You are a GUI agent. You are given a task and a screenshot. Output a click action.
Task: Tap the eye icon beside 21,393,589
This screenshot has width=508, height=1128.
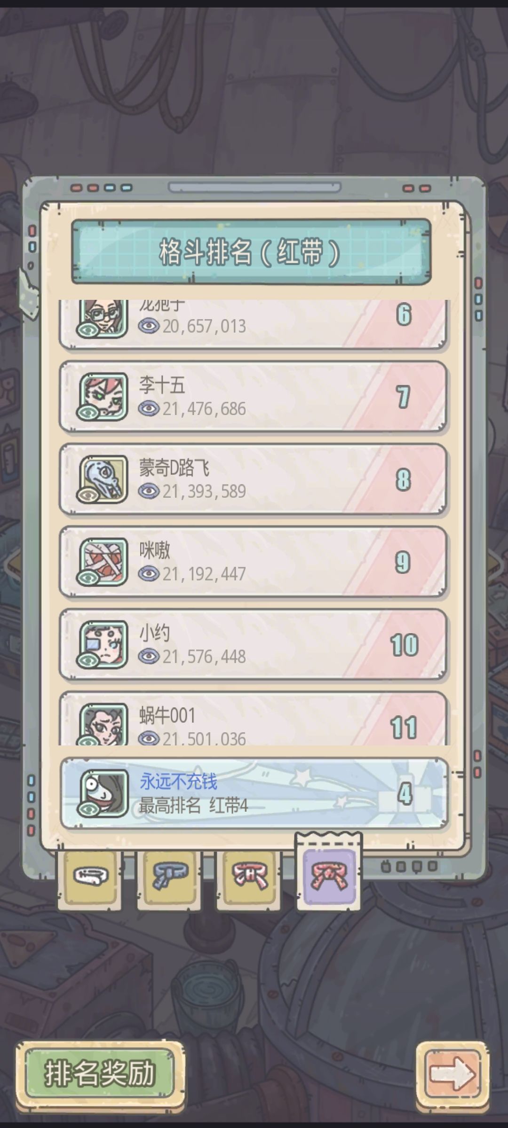[x=149, y=491]
